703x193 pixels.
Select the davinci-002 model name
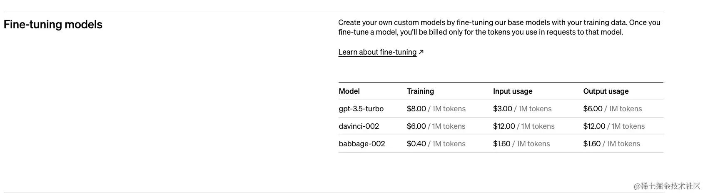(359, 126)
